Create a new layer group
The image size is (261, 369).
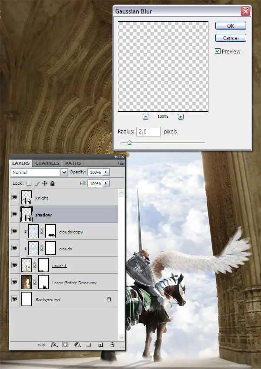click(x=89, y=345)
